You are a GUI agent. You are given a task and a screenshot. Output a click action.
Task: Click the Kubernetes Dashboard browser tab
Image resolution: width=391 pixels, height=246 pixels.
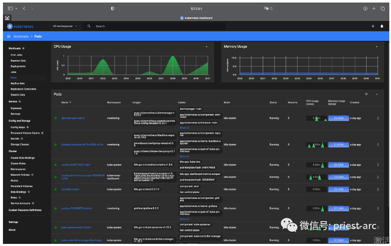click(196, 18)
